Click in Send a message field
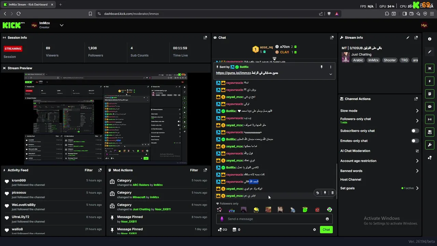Screen dimensions: 437x246 click(274, 219)
